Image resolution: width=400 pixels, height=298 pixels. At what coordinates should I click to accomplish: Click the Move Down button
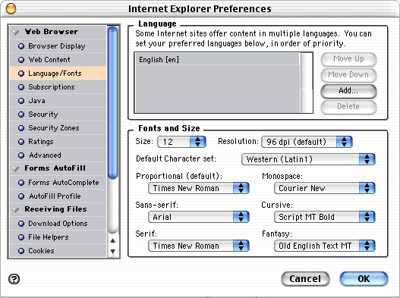tap(348, 75)
